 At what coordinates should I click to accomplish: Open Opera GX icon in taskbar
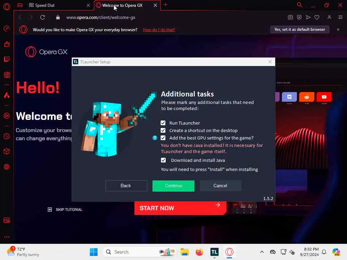pos(229,252)
